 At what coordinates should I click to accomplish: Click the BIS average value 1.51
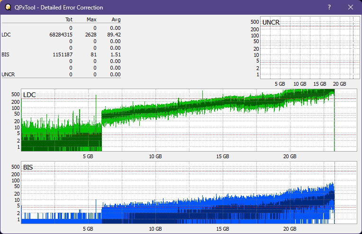[x=116, y=54]
